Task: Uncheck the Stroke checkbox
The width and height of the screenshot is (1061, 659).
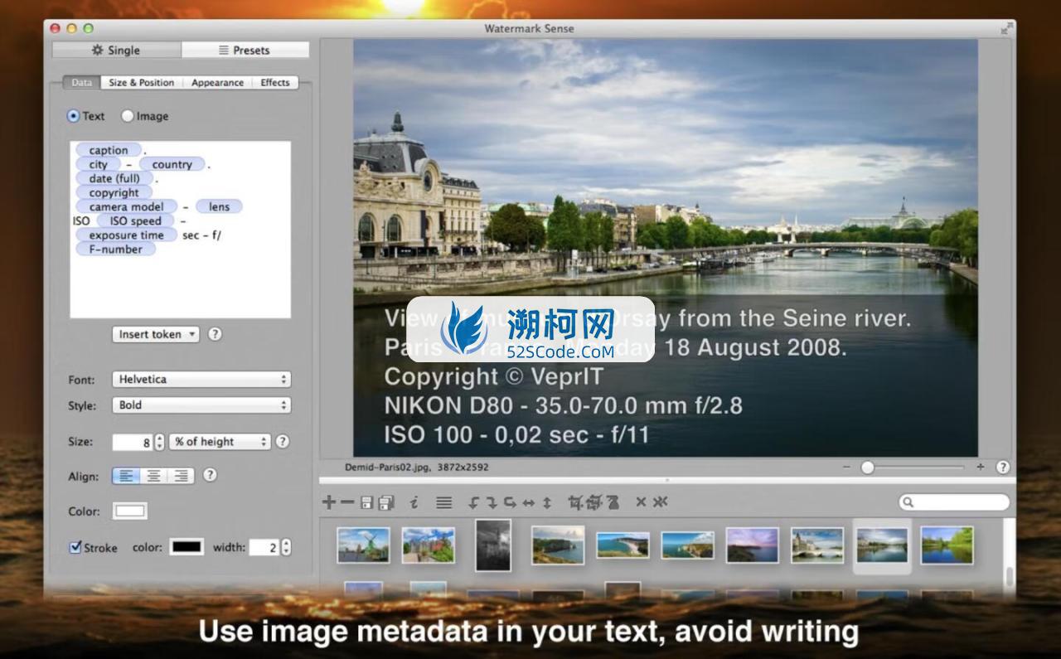Action: click(x=75, y=547)
